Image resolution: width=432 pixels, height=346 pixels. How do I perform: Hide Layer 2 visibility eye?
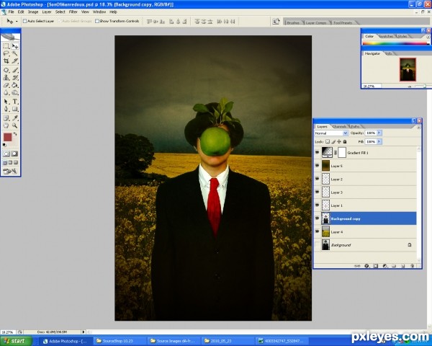pyautogui.click(x=317, y=179)
